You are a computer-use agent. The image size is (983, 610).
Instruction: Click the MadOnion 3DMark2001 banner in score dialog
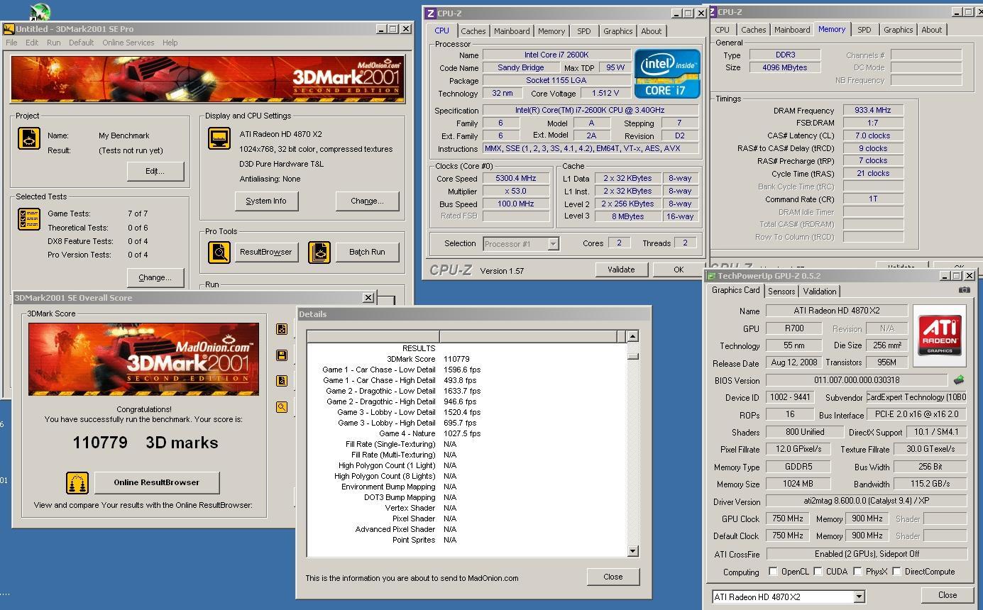[144, 359]
